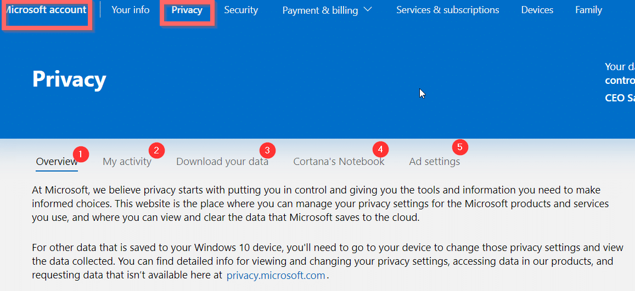The width and height of the screenshot is (635, 291).
Task: Select the Overview tab
Action: pyautogui.click(x=57, y=162)
